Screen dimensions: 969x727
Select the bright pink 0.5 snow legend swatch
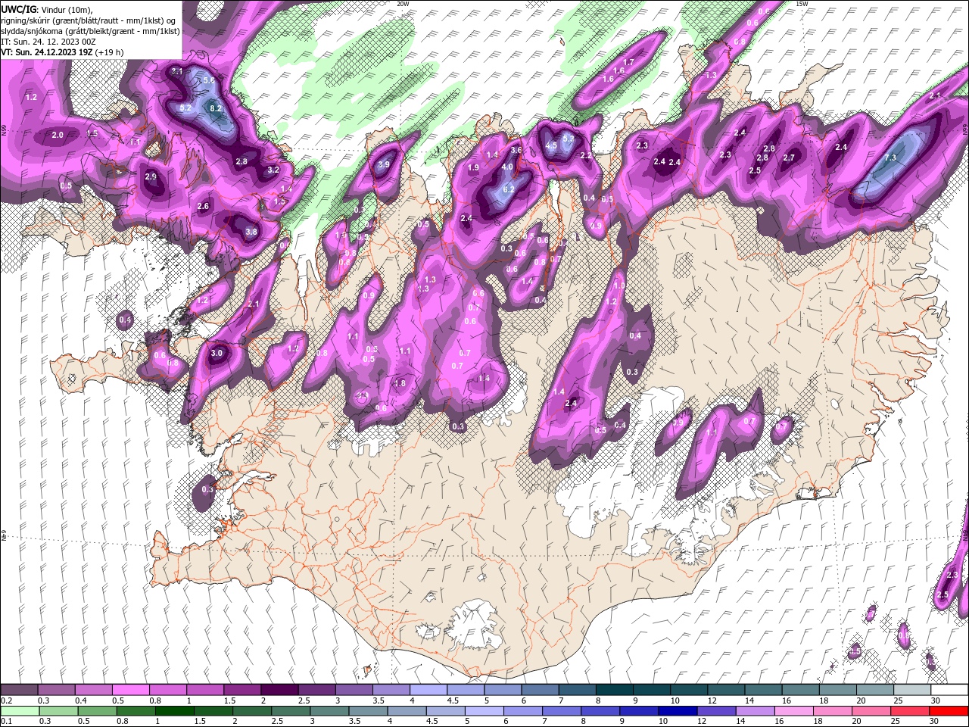130,690
